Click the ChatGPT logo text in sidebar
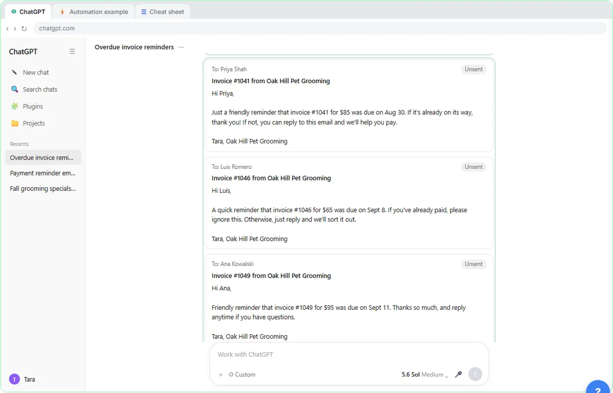 click(23, 52)
